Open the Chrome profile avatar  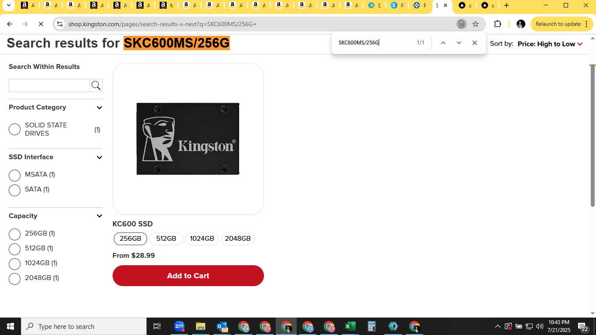pyautogui.click(x=521, y=24)
